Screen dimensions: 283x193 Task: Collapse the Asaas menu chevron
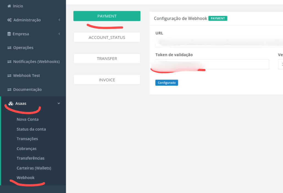pyautogui.click(x=59, y=103)
